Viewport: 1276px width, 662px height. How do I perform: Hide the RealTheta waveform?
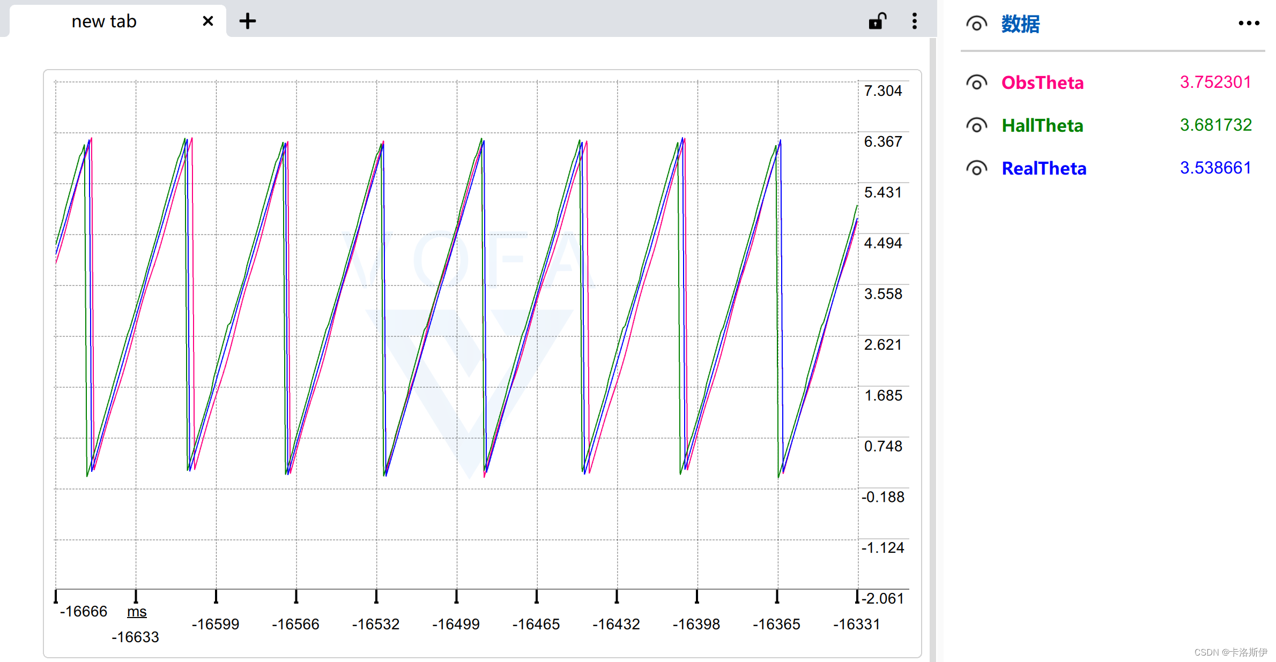click(x=976, y=169)
